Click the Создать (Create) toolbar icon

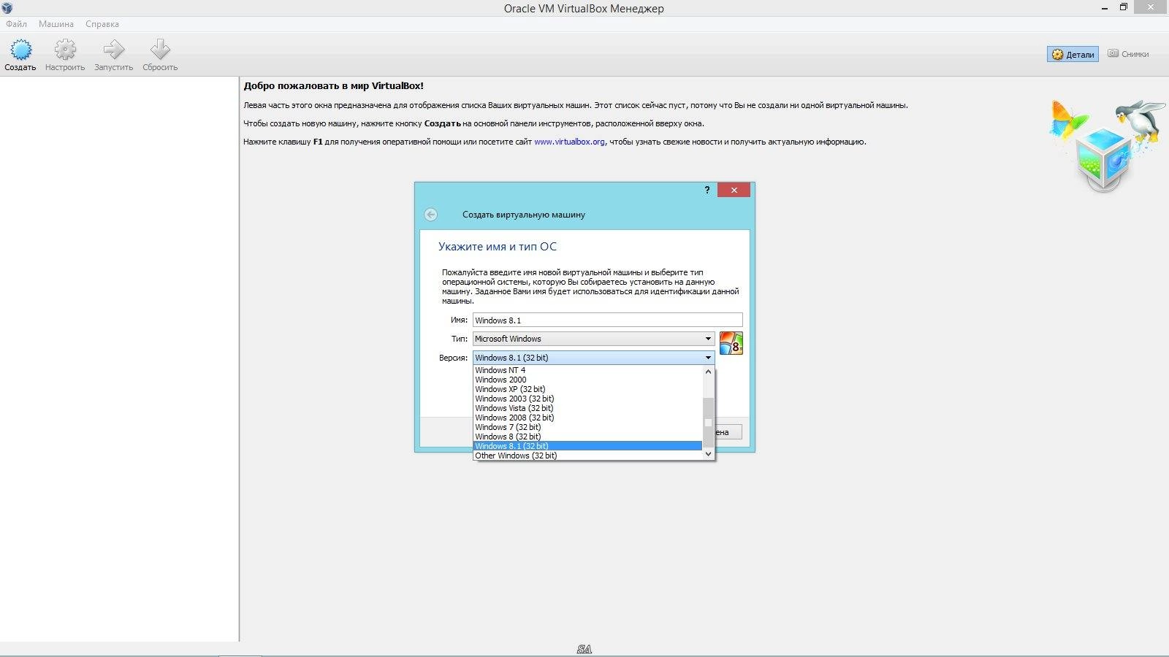[x=20, y=50]
